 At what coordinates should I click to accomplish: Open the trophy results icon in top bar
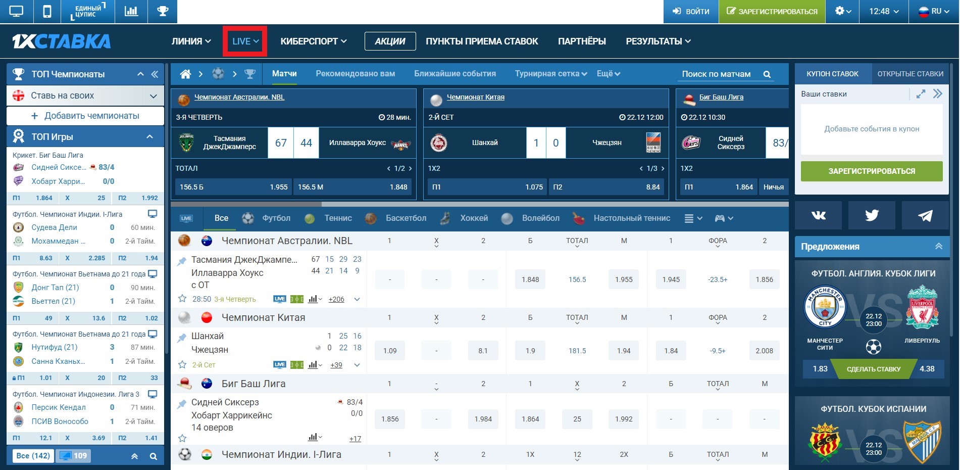point(163,11)
